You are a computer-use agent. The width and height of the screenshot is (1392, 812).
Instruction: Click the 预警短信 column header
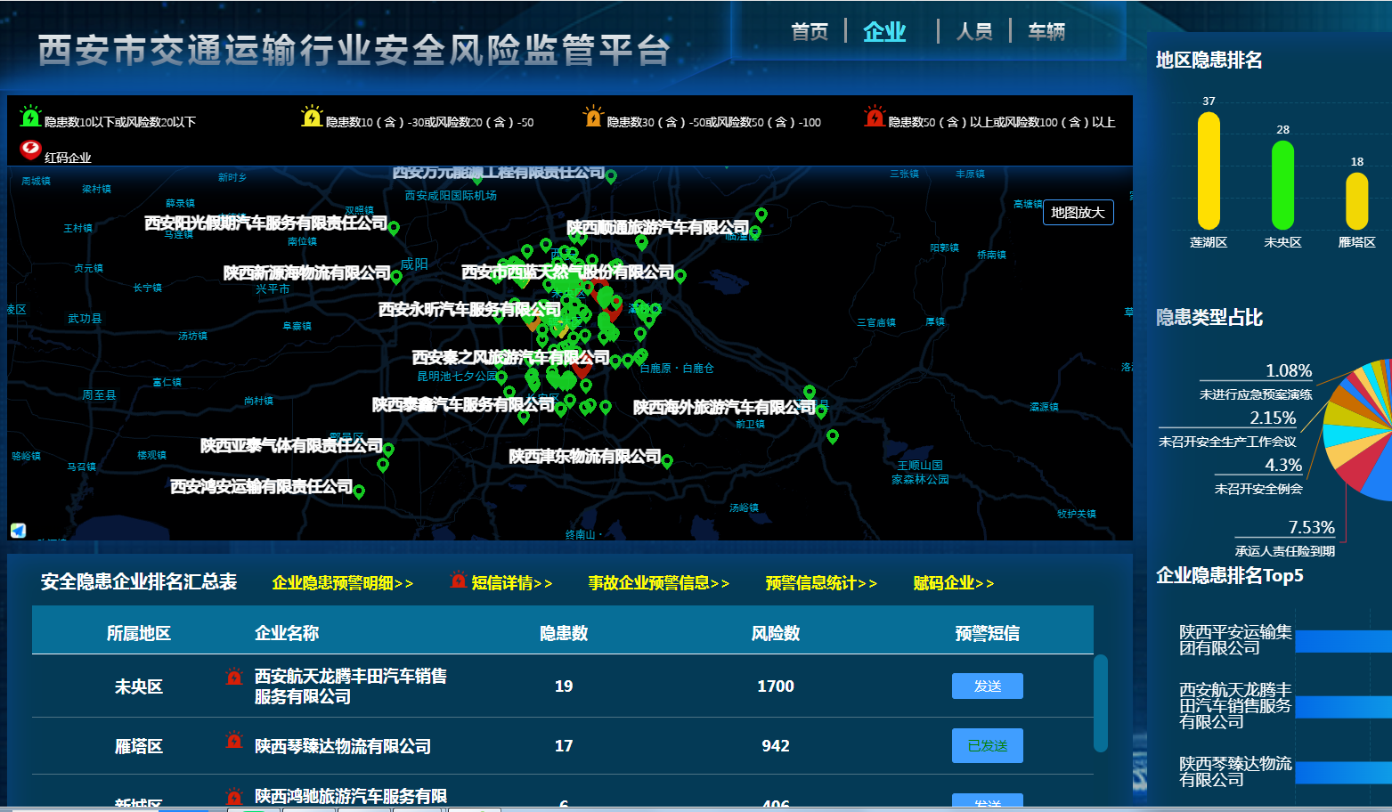988,633
